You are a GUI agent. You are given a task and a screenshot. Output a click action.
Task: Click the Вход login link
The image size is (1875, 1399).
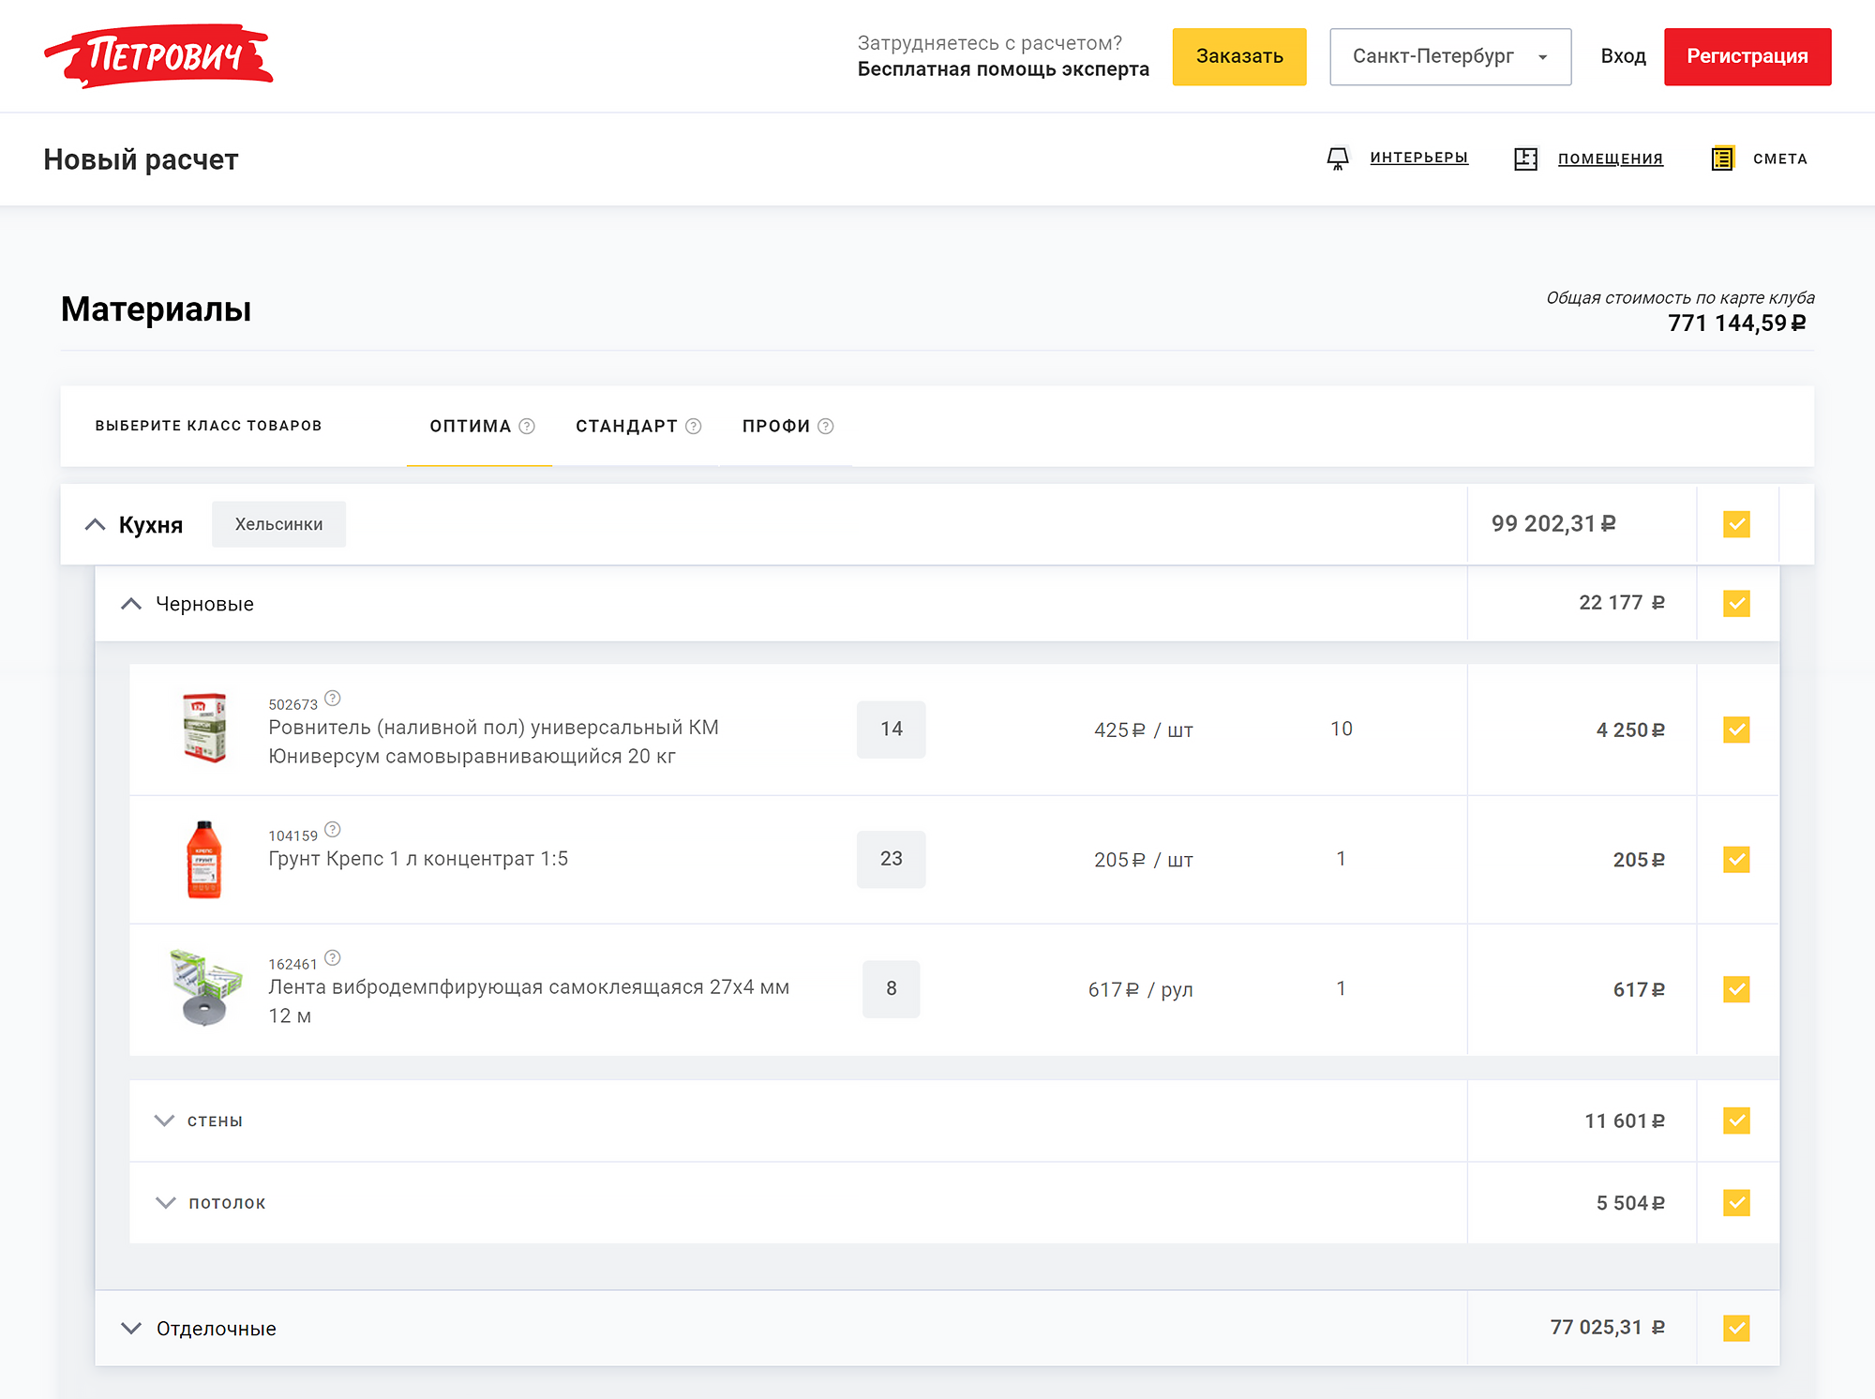click(x=1624, y=56)
